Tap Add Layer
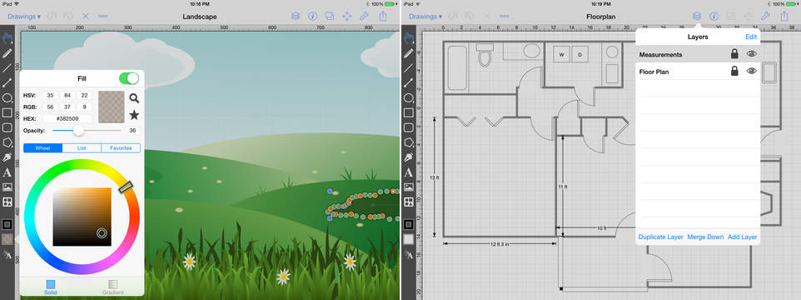 coord(742,237)
